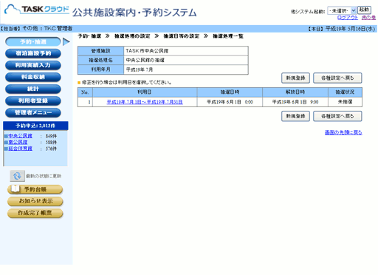This screenshot has height=275, width=378.
Task: Click the 起動 button
Action: click(364, 10)
